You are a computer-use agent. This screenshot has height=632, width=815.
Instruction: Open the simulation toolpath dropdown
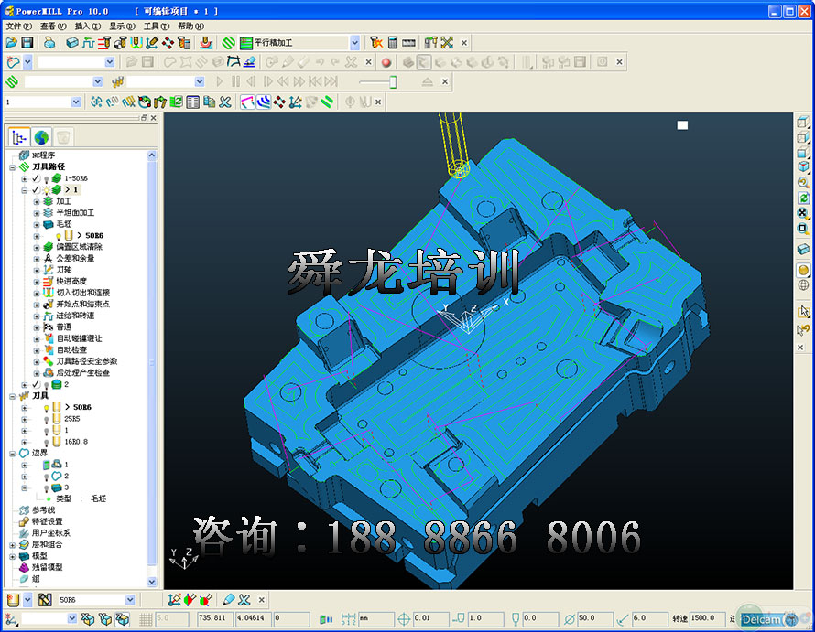[98, 81]
